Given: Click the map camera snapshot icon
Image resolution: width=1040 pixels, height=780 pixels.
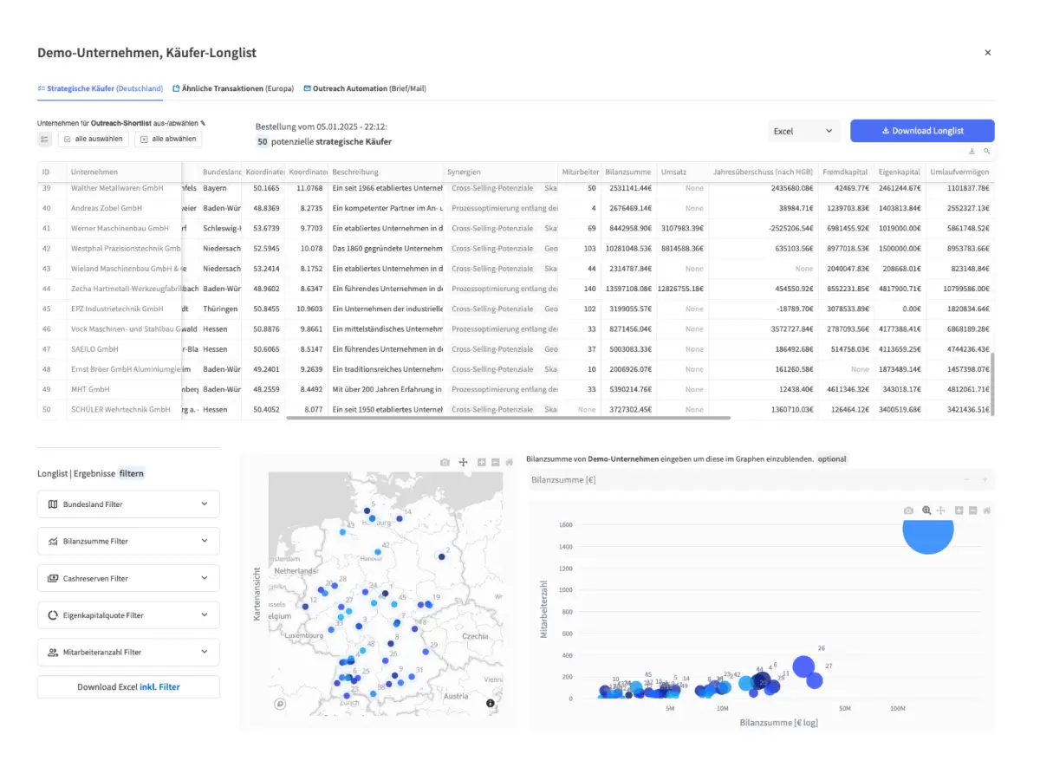Looking at the screenshot, I should [x=445, y=463].
